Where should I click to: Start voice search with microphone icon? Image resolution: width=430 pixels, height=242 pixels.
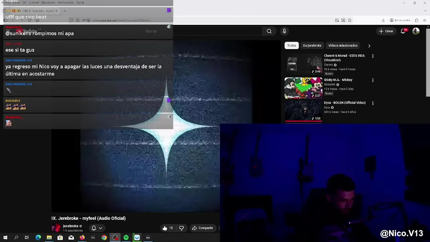coord(285,31)
